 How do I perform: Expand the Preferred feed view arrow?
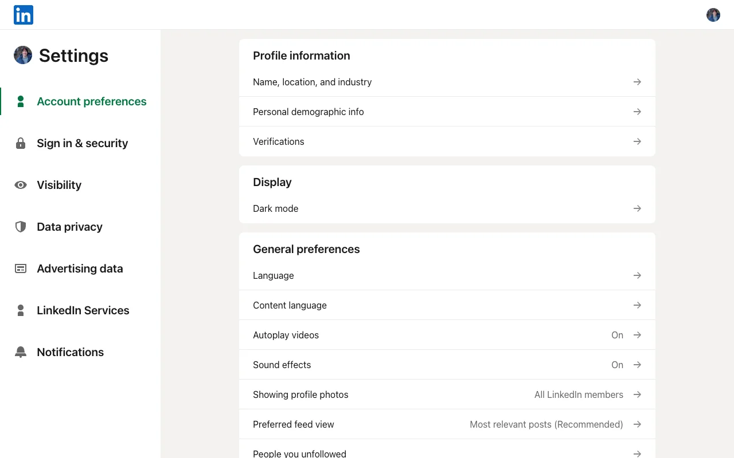click(x=637, y=424)
